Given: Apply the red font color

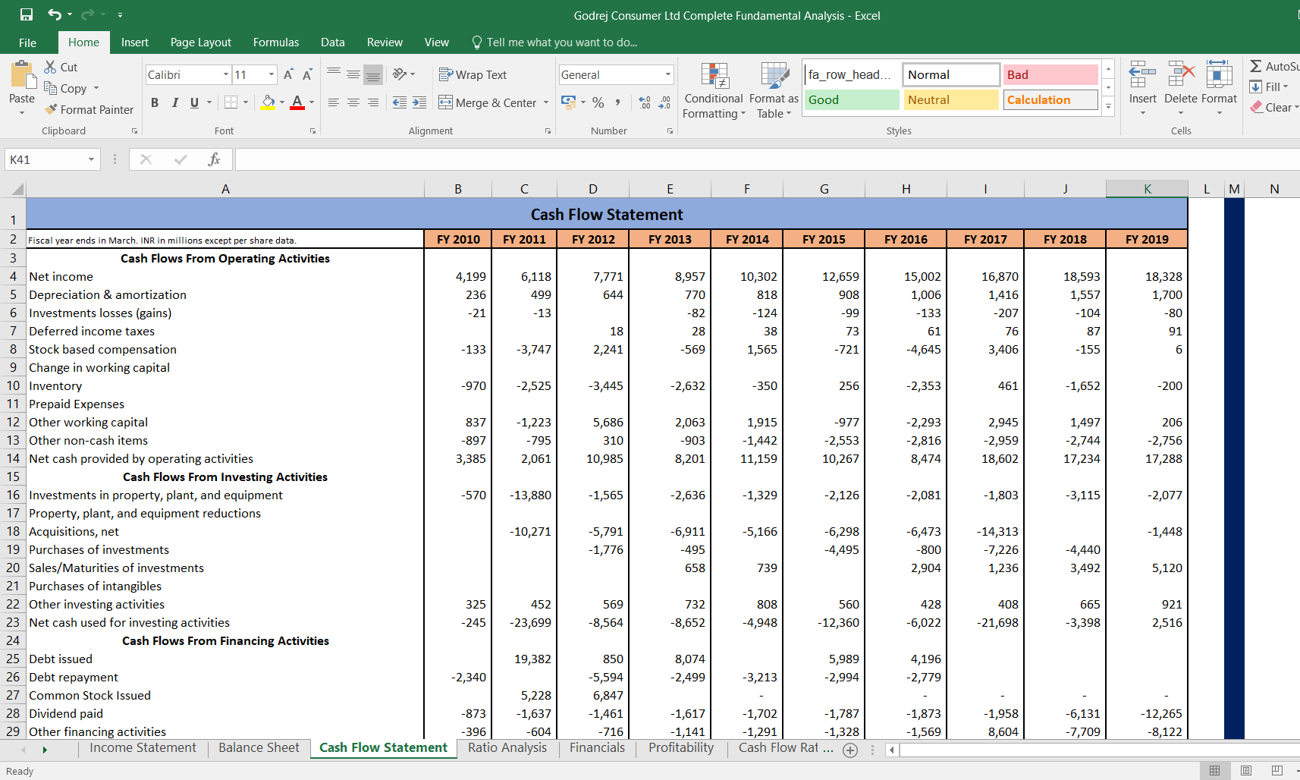Looking at the screenshot, I should [297, 102].
